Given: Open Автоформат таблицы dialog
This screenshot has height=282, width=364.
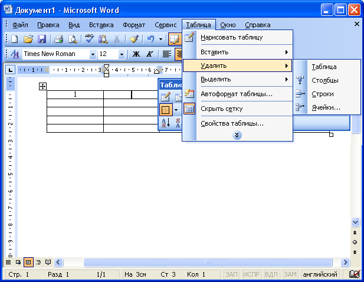Looking at the screenshot, I should (x=237, y=94).
